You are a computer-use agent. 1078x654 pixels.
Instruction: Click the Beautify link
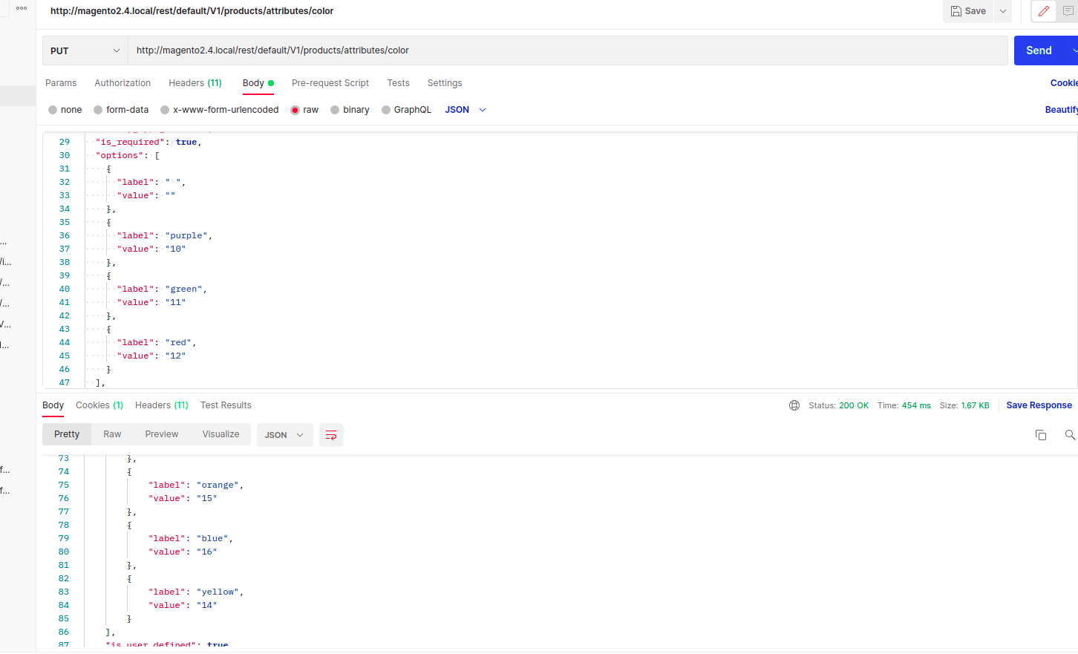click(x=1061, y=109)
